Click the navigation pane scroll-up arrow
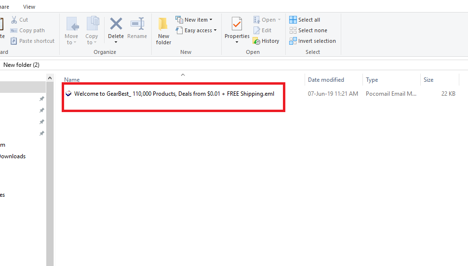 pyautogui.click(x=50, y=78)
